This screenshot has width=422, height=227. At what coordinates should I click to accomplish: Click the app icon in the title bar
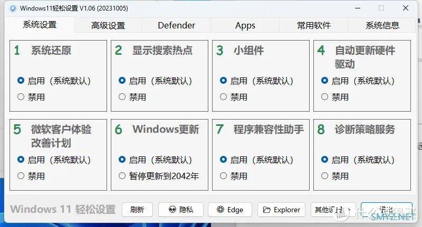click(x=12, y=8)
